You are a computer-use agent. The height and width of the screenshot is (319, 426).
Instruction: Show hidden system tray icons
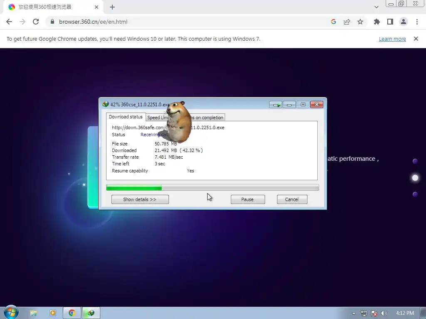(354, 313)
